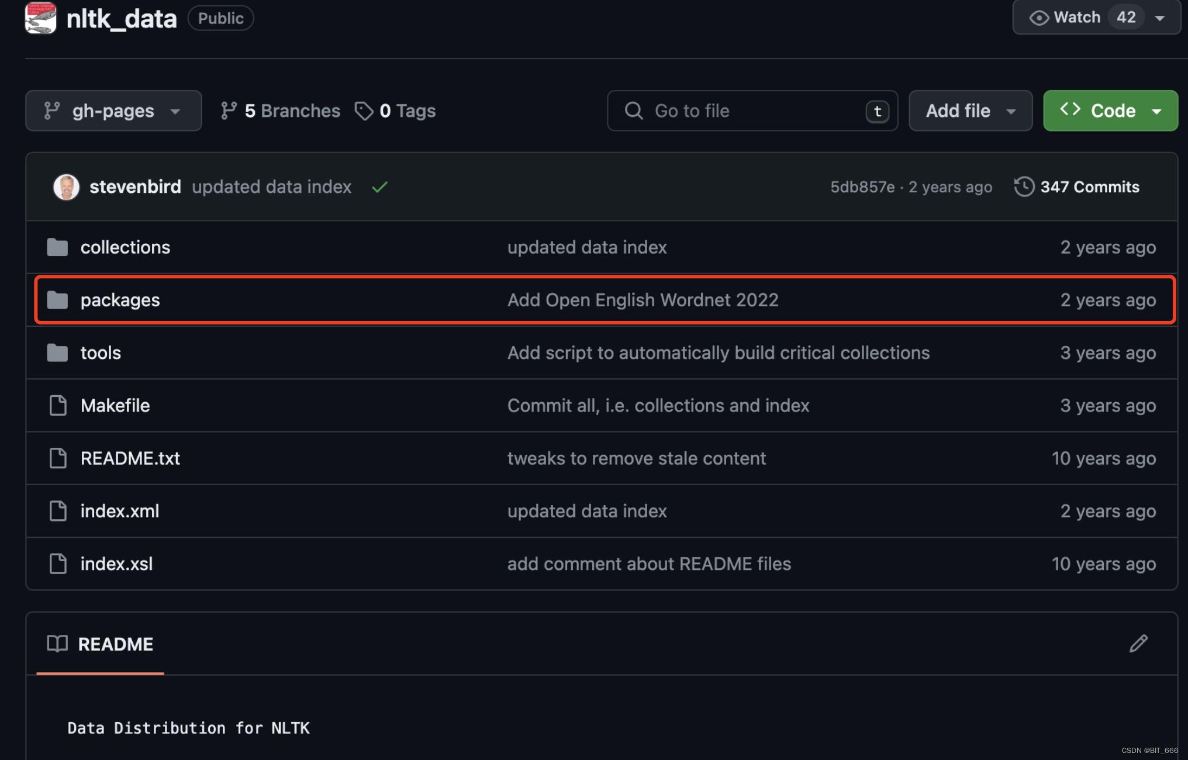Click stevenbird's profile avatar
This screenshot has width=1188, height=760.
66,187
